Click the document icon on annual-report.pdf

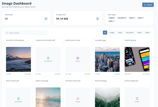pyautogui.click(x=18, y=99)
